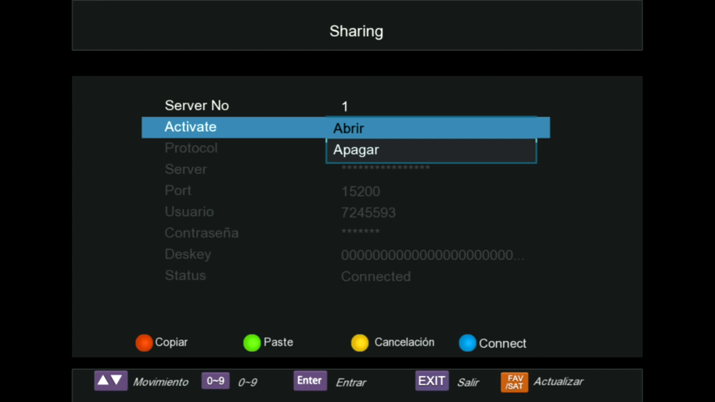The image size is (715, 402).
Task: Click the EXIT key icon
Action: coord(432,381)
